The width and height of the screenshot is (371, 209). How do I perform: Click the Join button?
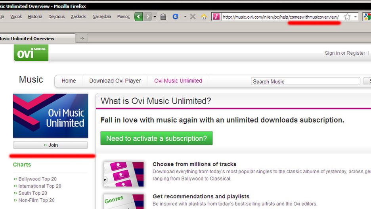click(x=50, y=145)
